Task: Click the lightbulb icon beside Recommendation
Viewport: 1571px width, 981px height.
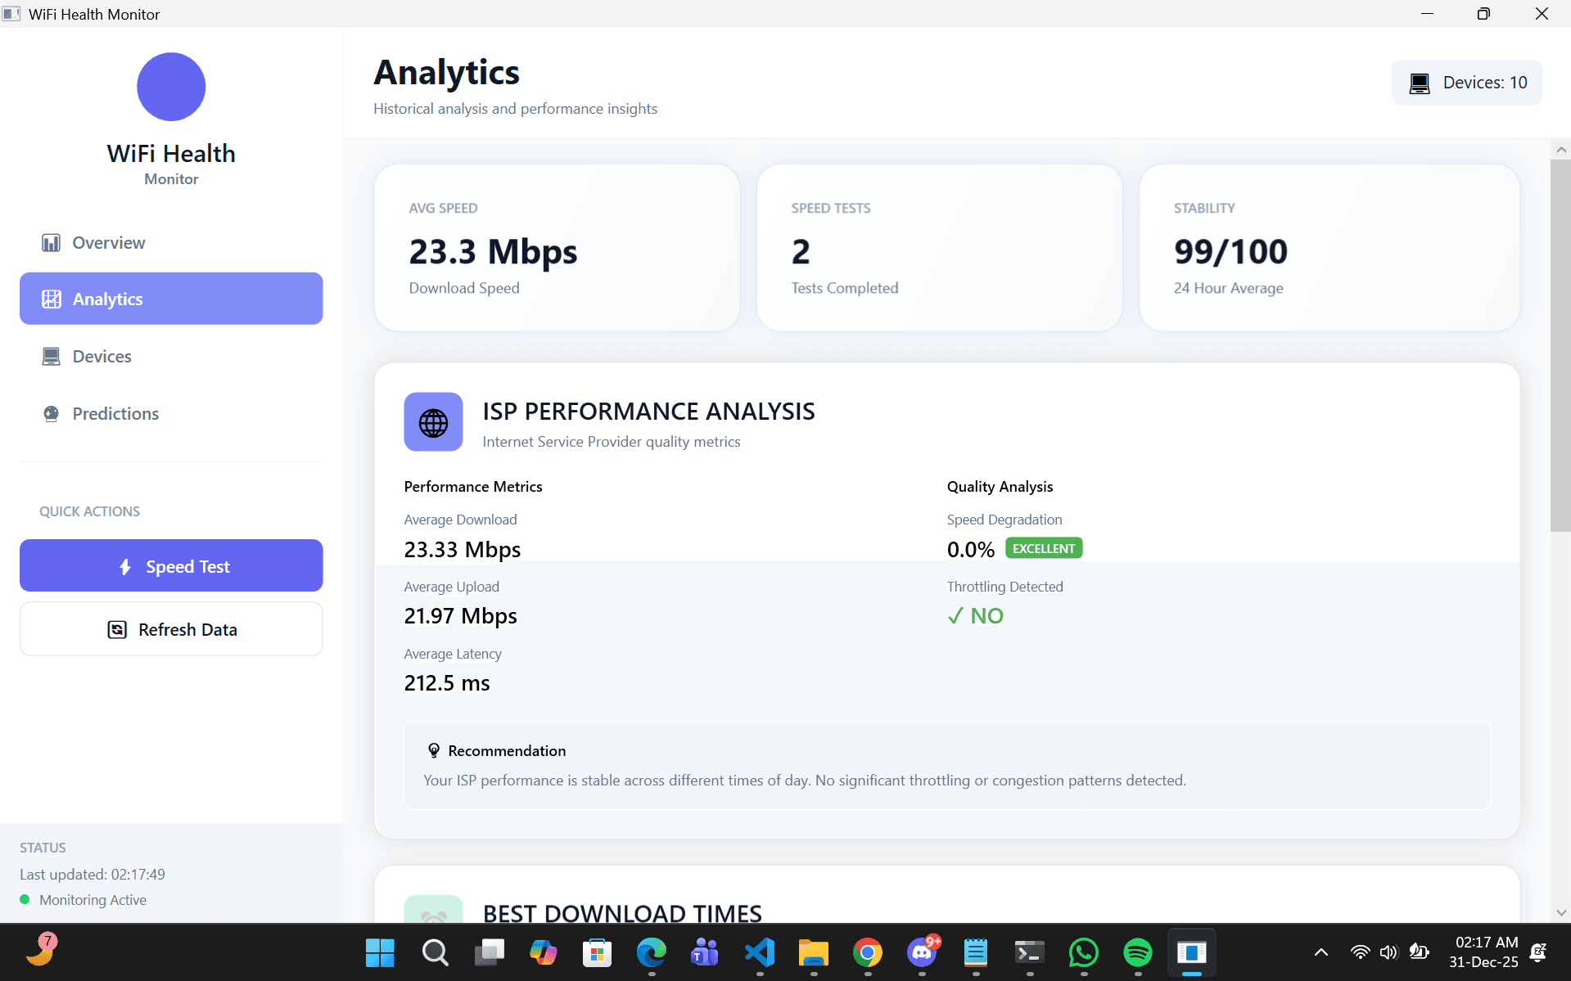Action: [x=434, y=750]
